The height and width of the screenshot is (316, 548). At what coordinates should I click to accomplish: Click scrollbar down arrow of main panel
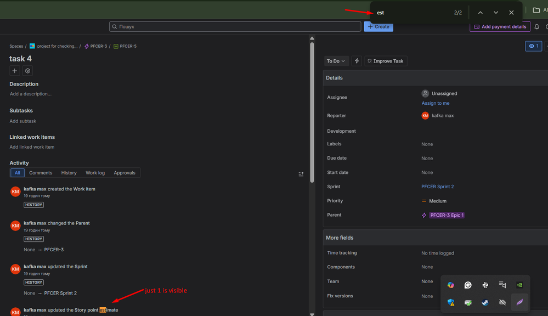pyautogui.click(x=312, y=314)
